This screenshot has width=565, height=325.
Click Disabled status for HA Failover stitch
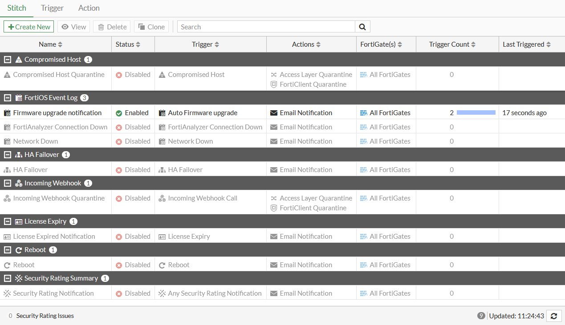tap(133, 170)
